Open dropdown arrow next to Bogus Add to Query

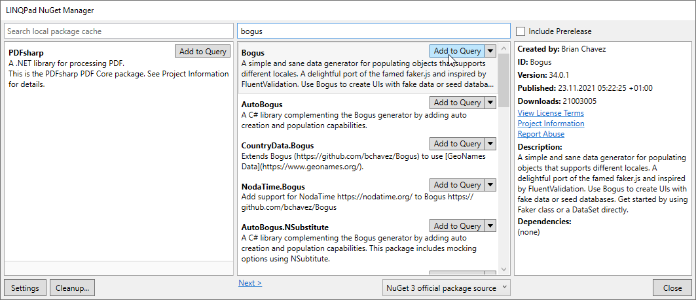pyautogui.click(x=490, y=51)
